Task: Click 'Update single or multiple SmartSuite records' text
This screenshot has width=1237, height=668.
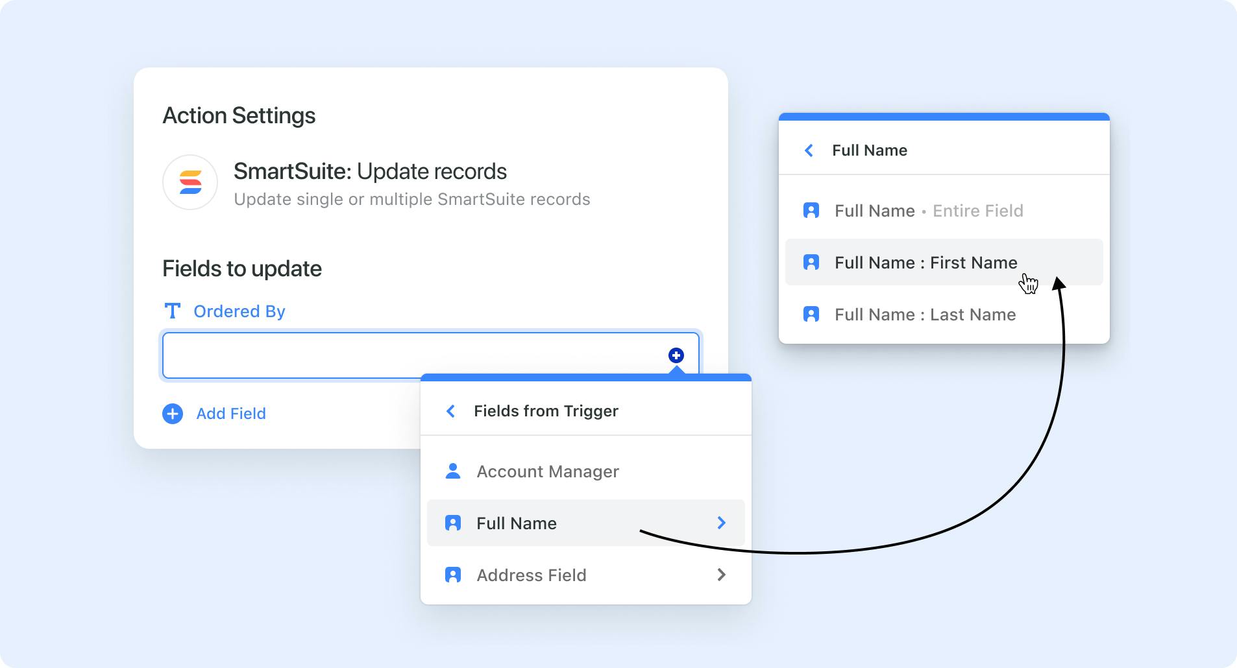Action: pyautogui.click(x=412, y=199)
